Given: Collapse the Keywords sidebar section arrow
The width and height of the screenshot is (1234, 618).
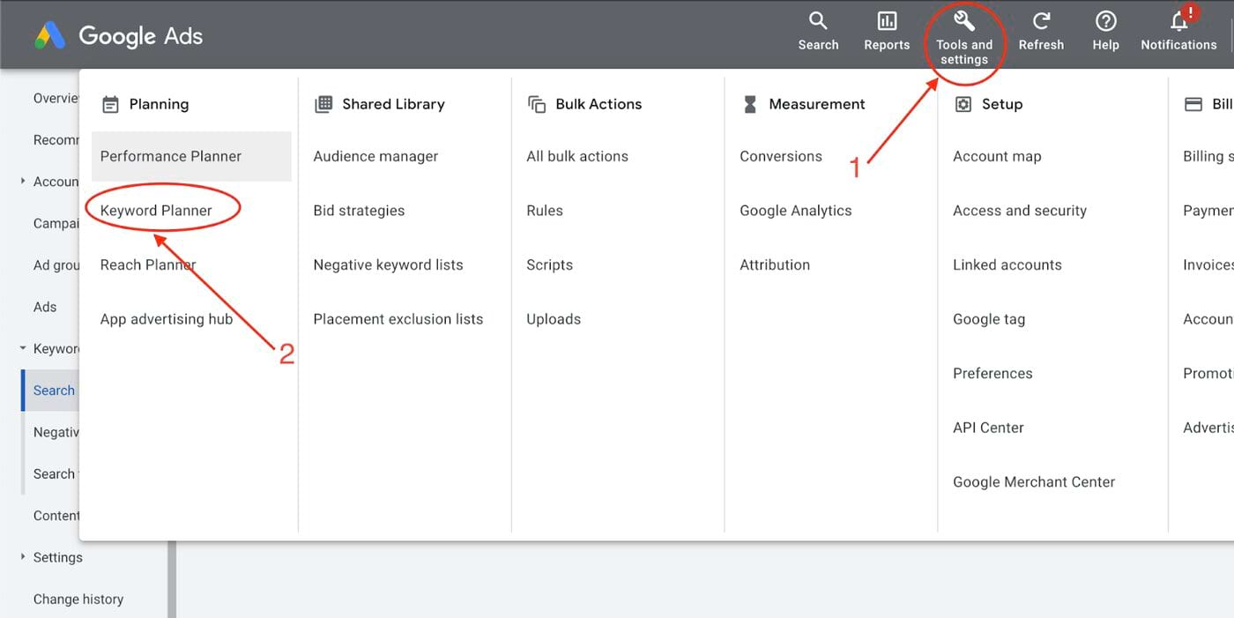Looking at the screenshot, I should point(23,349).
